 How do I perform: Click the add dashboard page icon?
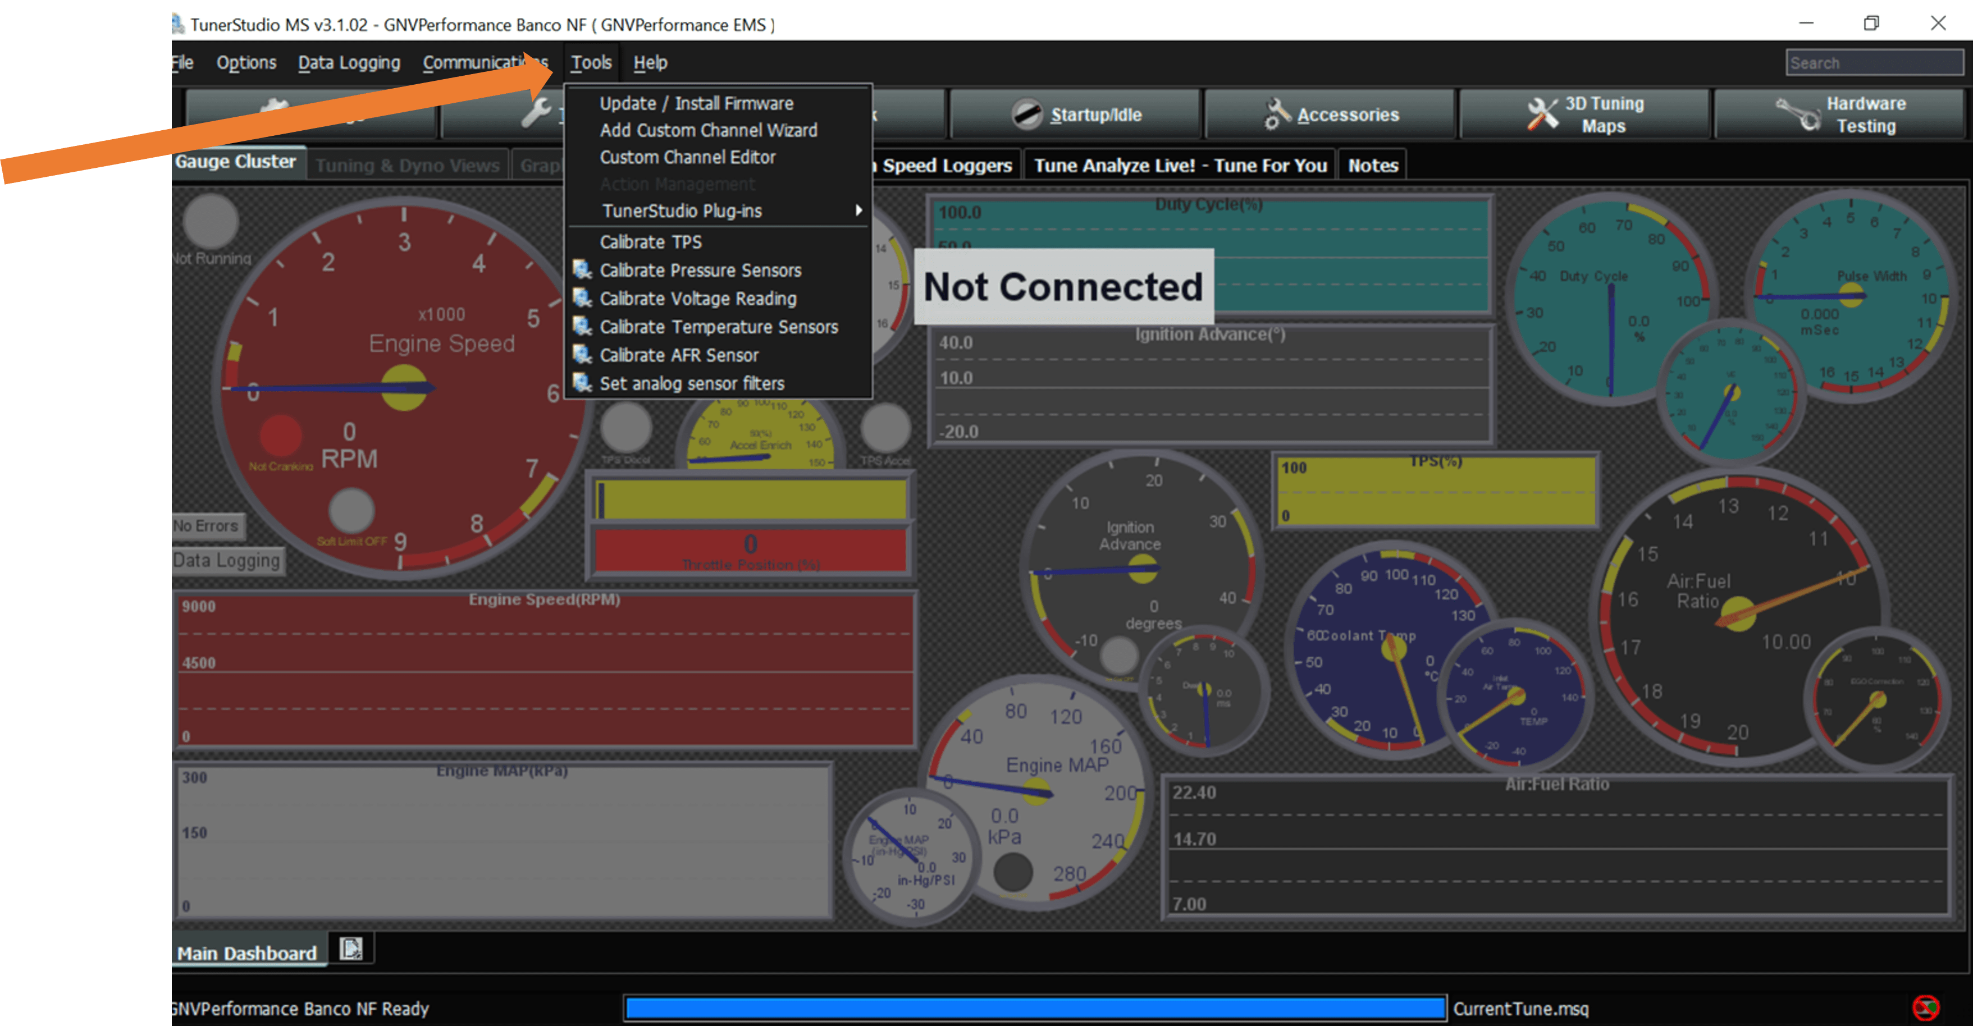click(351, 950)
